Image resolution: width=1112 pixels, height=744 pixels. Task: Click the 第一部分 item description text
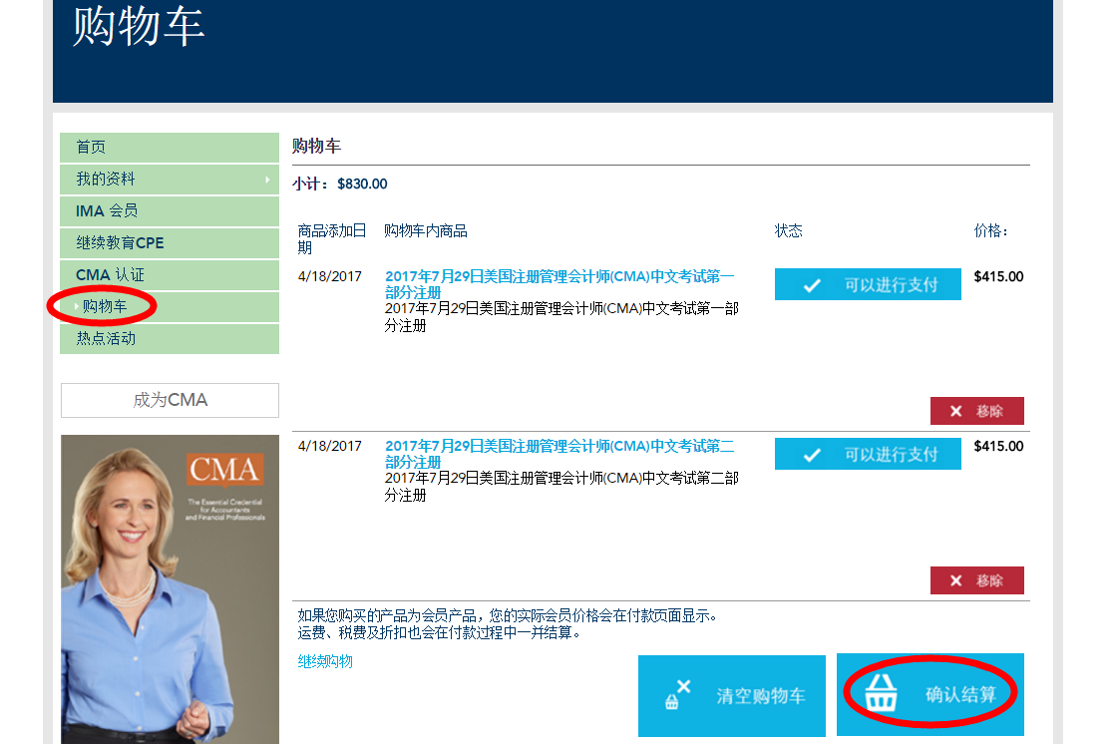pyautogui.click(x=561, y=317)
